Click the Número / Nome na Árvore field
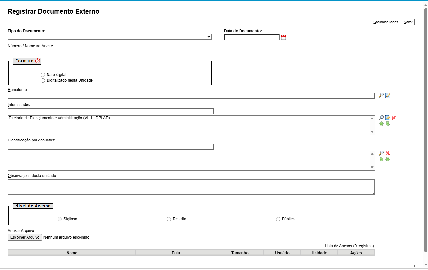The width and height of the screenshot is (428, 270). (111, 52)
